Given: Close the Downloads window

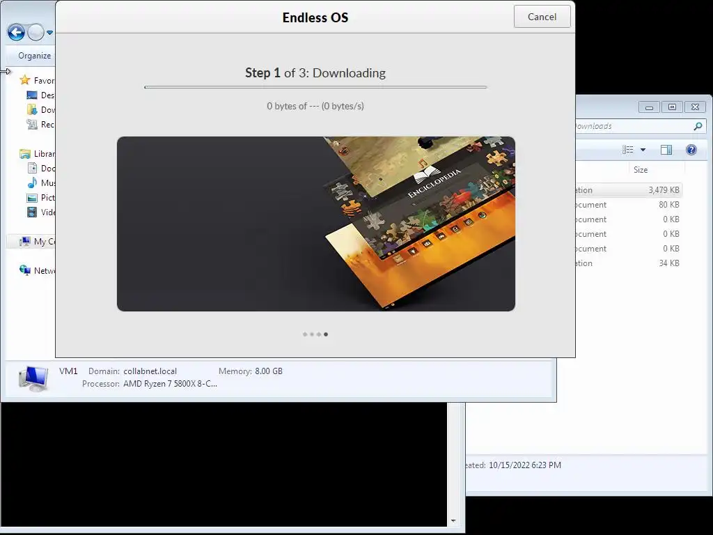Looking at the screenshot, I should 695,107.
